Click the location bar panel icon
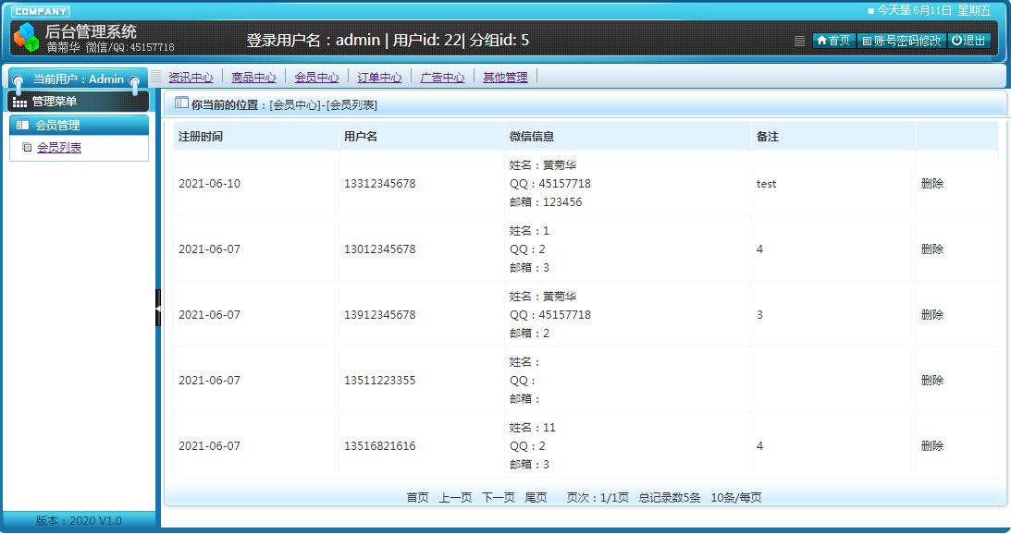Image resolution: width=1011 pixels, height=534 pixels. pos(181,103)
